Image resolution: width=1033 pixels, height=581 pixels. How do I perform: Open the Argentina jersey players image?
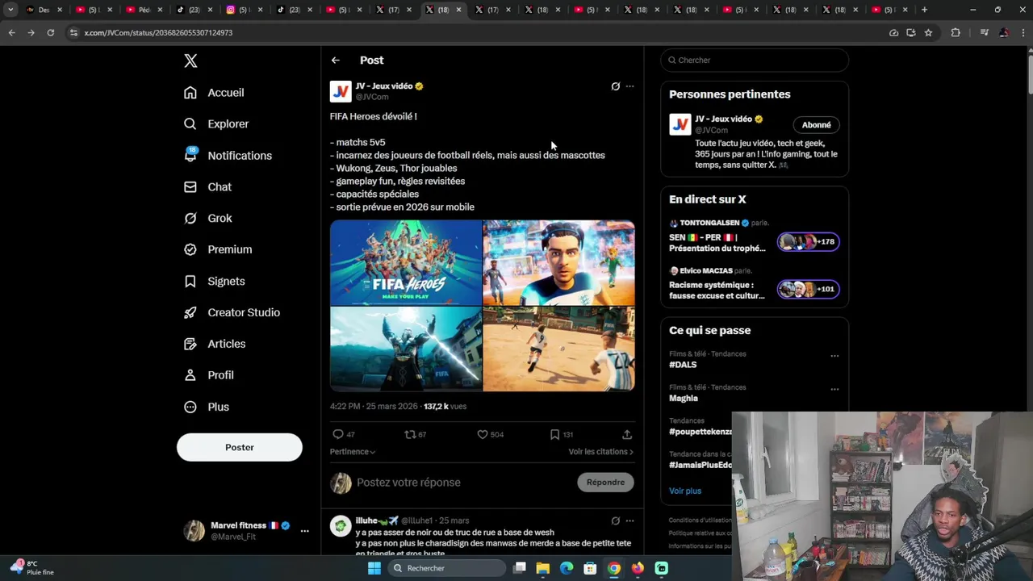point(558,349)
